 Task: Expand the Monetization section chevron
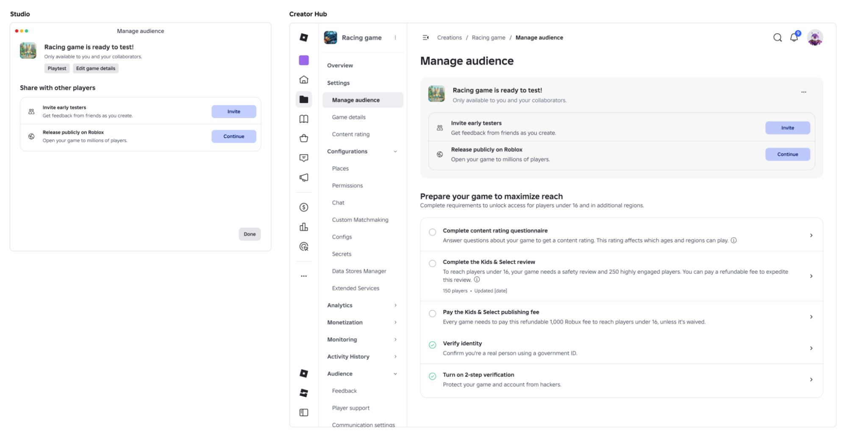click(x=395, y=323)
